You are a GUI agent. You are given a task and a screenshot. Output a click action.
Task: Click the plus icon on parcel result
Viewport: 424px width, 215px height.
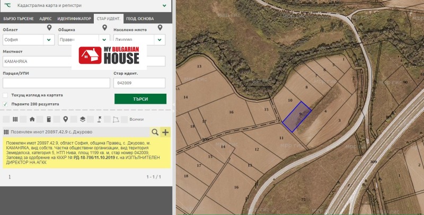(x=165, y=132)
